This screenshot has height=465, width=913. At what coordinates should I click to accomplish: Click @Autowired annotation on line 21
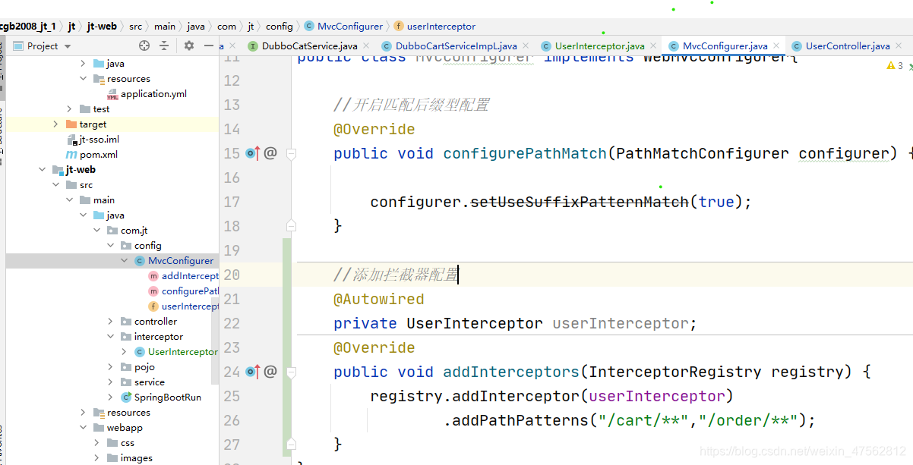[x=379, y=299]
